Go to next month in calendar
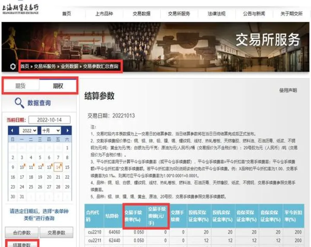The width and height of the screenshot is (311, 247). [67, 130]
